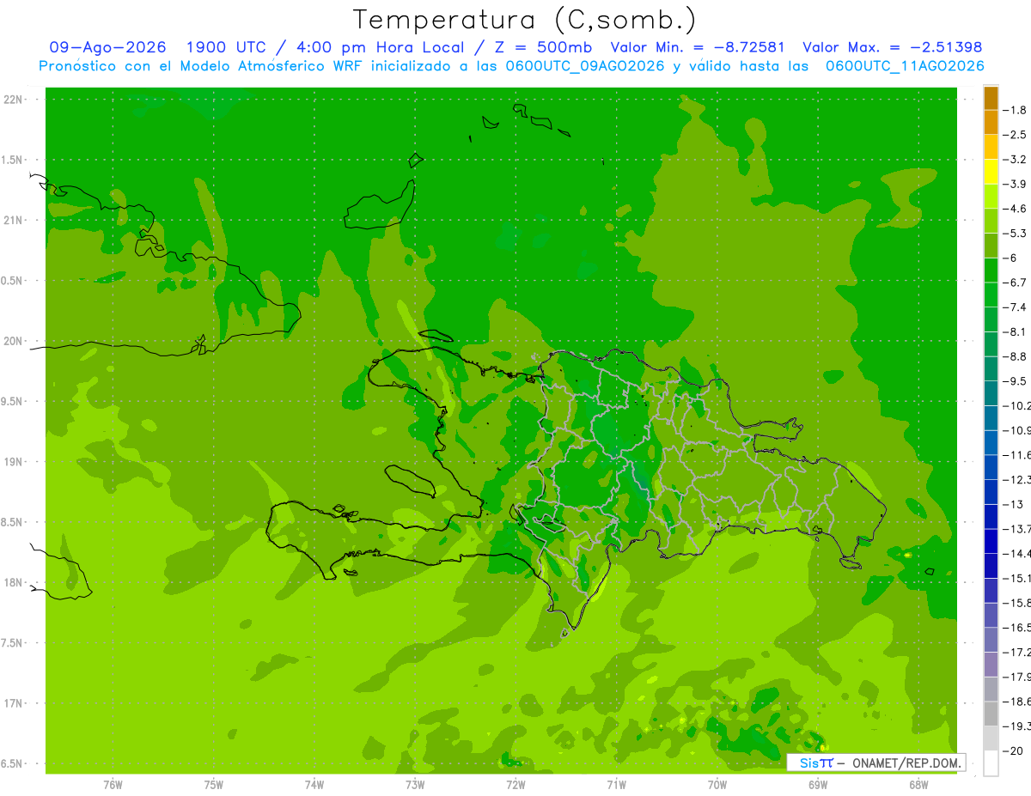Click the 18N latitude label

coord(13,582)
